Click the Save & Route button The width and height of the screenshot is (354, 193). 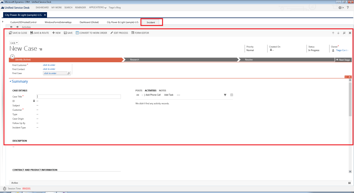(x=39, y=33)
